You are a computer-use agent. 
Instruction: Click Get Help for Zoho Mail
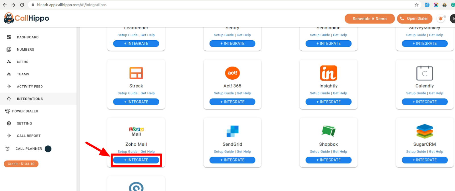click(148, 152)
